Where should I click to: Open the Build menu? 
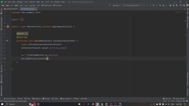38,2
